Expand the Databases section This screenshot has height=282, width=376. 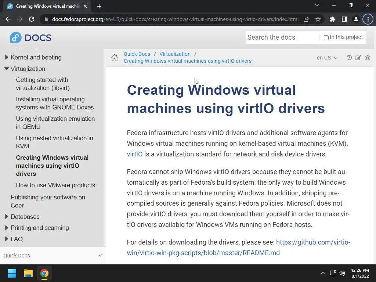point(7,217)
